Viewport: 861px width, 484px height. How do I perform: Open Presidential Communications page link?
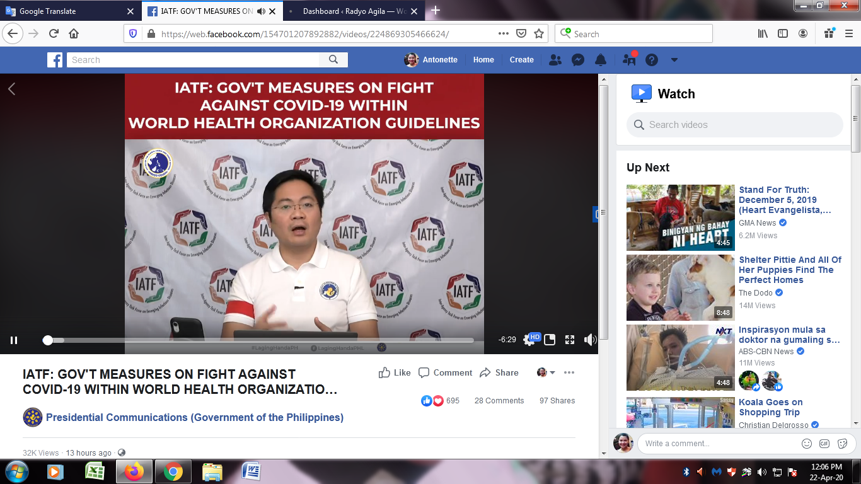point(194,417)
